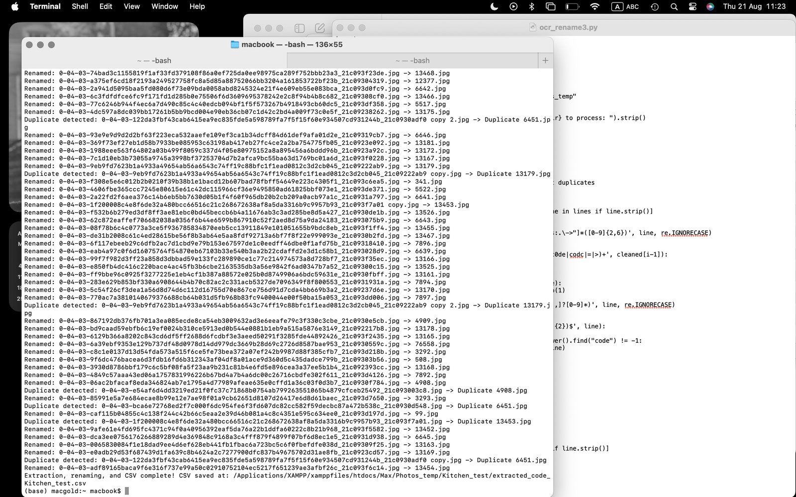Open the Wi-Fi status menu
Viewport: 796px width, 497px height.
click(595, 6)
